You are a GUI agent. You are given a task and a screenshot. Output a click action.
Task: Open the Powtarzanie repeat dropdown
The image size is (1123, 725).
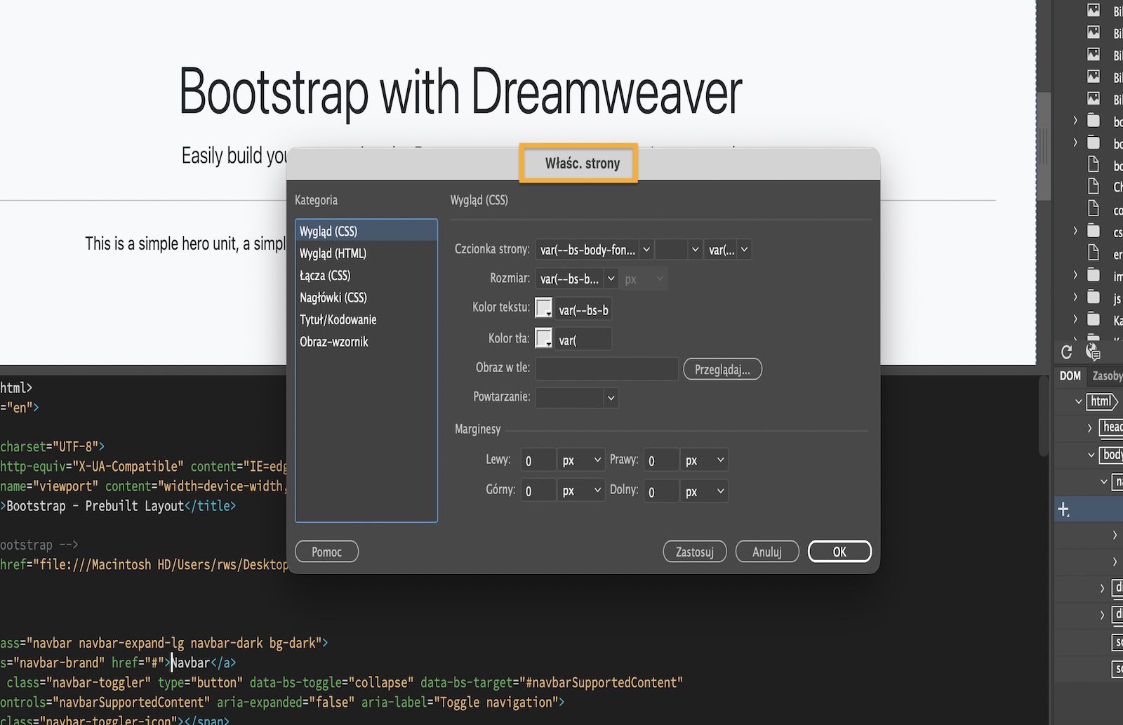coord(611,397)
